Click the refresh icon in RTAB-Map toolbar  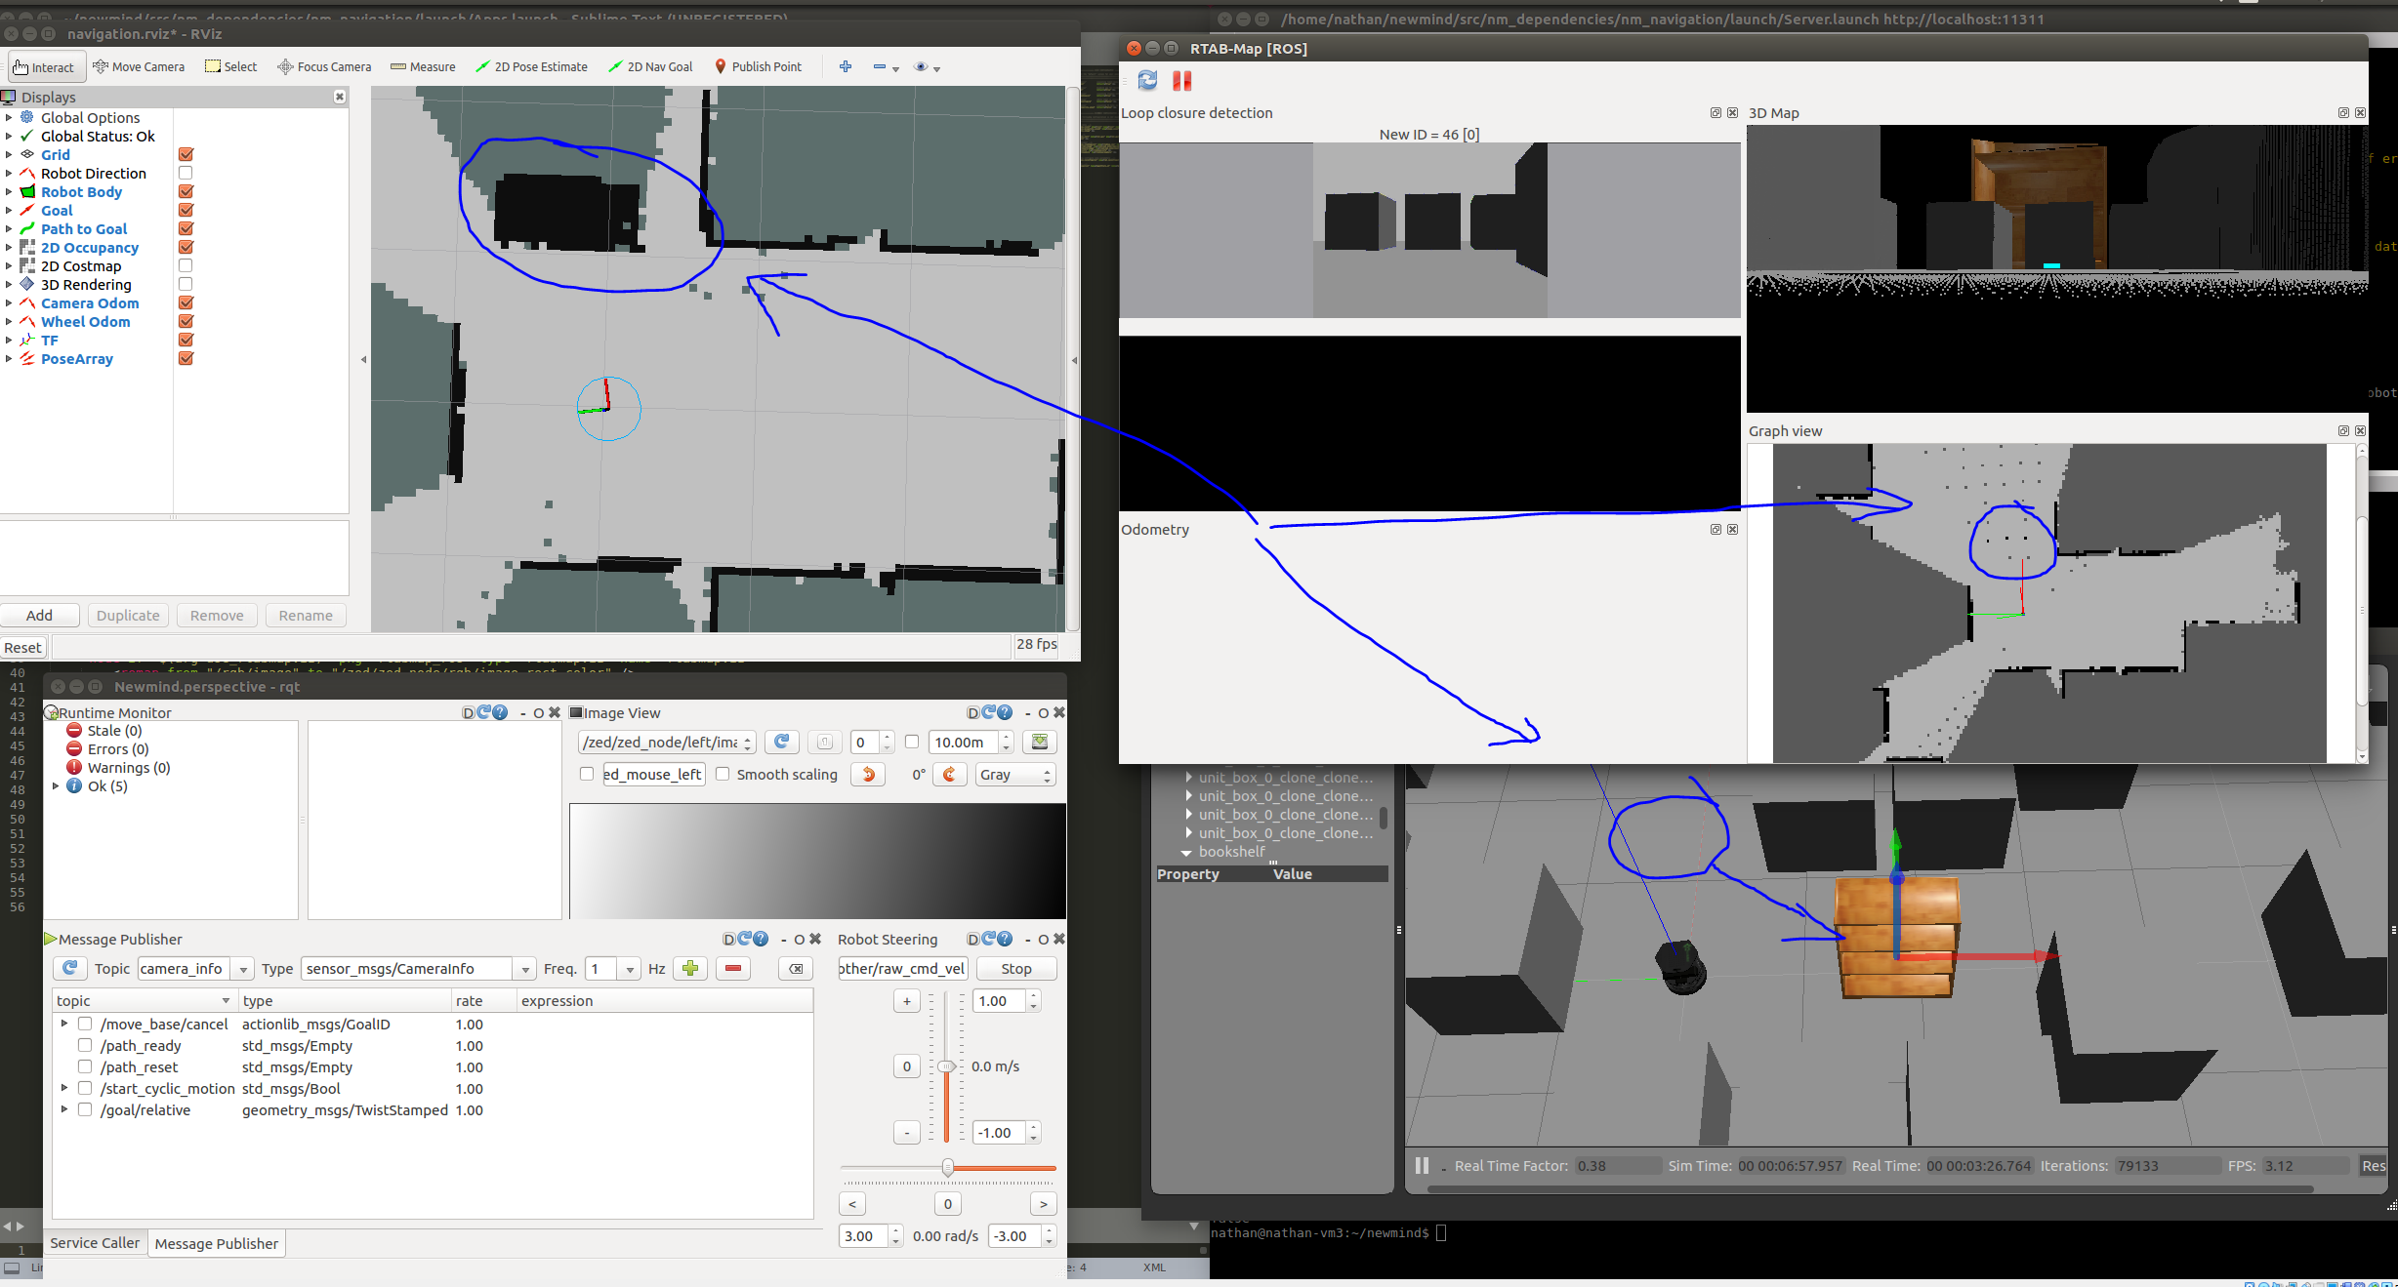[x=1147, y=82]
